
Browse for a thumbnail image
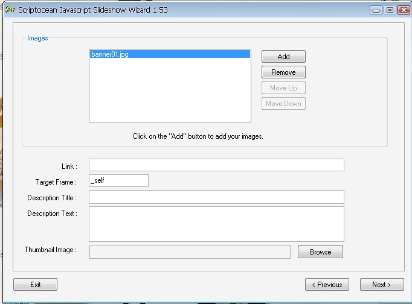click(x=320, y=252)
